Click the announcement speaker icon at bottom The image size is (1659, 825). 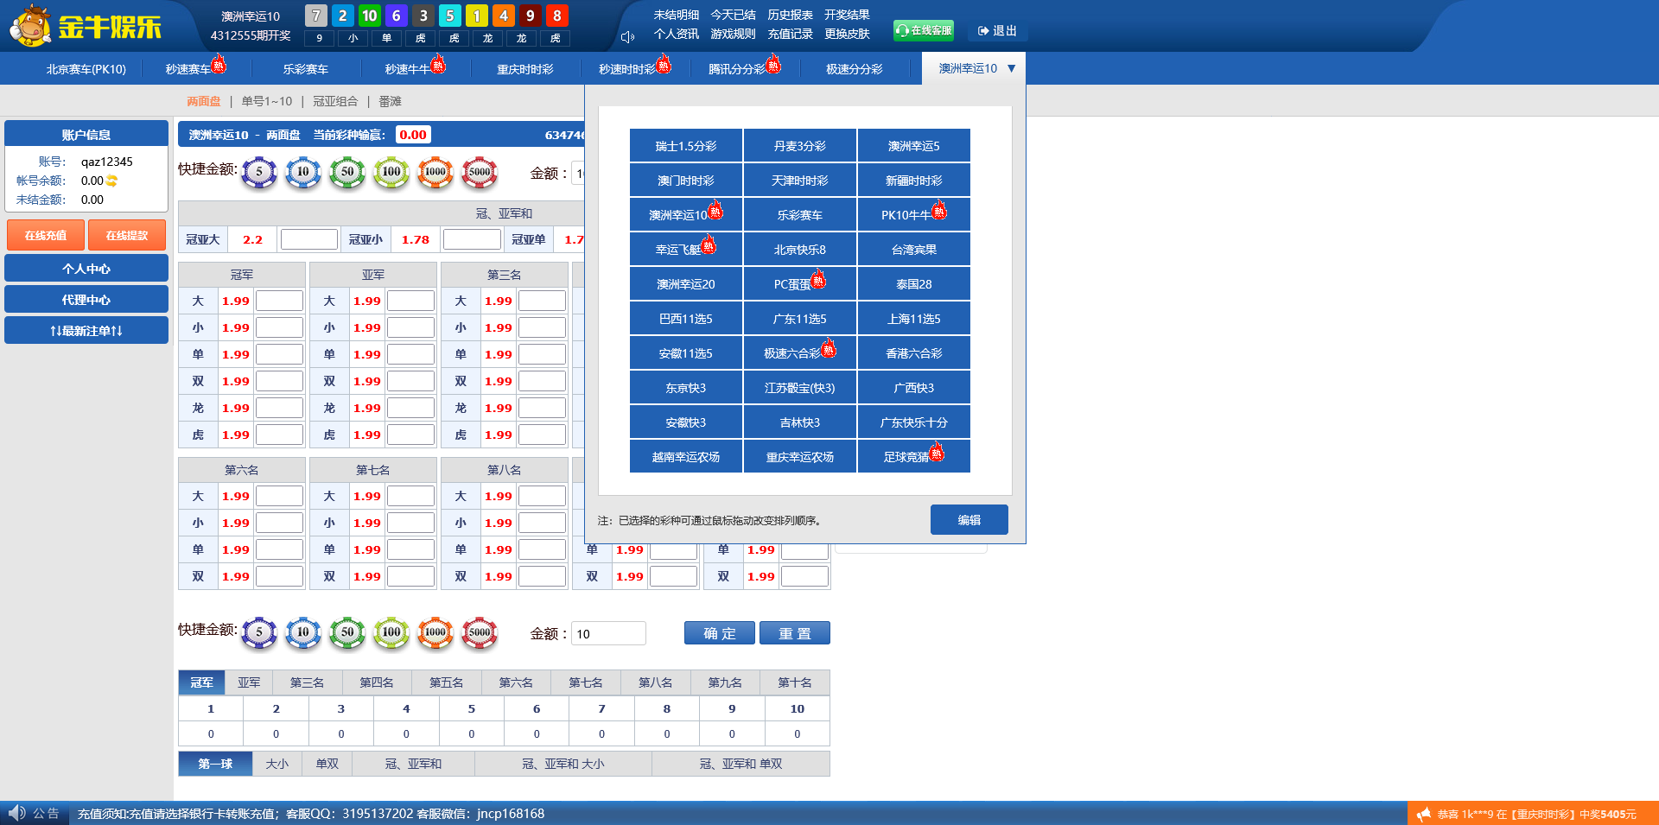16,813
